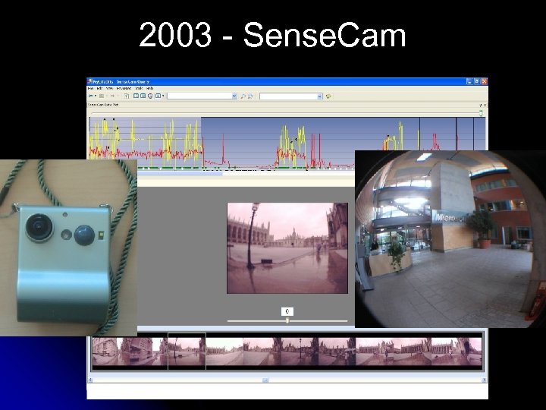The height and width of the screenshot is (410, 546).
Task: Open the Tools menu
Action: pyautogui.click(x=139, y=88)
